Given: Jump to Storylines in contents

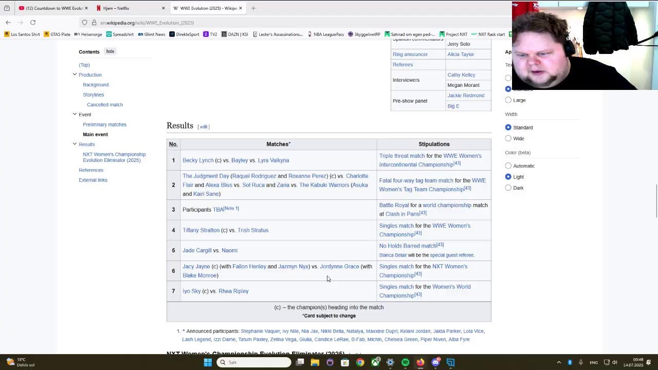Looking at the screenshot, I should point(93,95).
